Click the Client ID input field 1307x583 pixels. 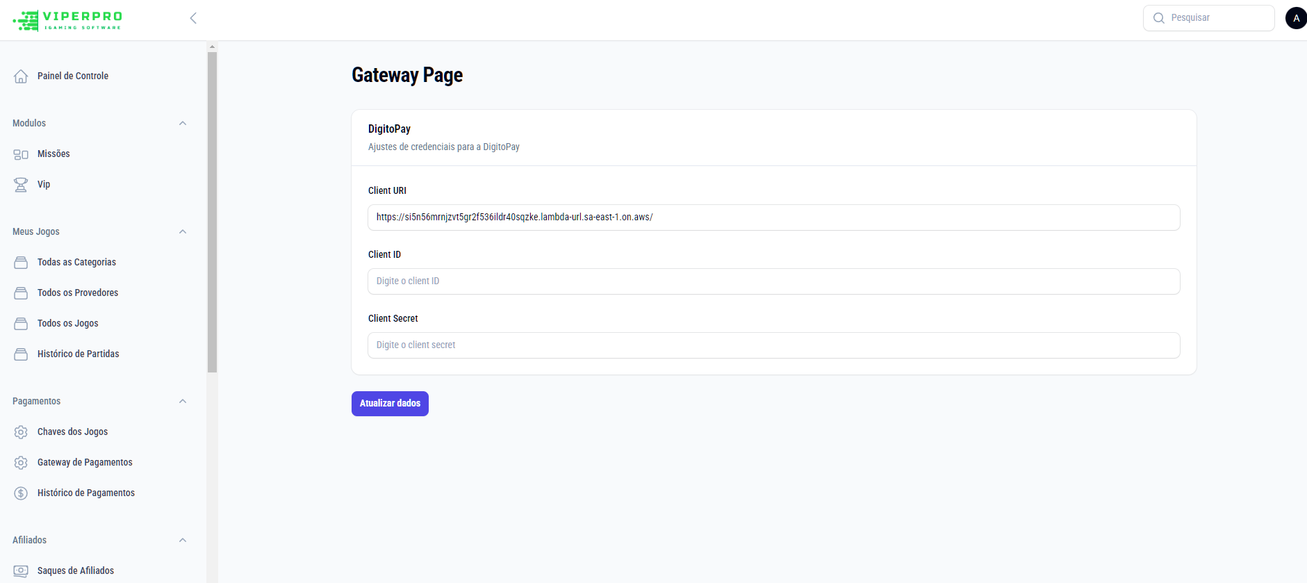pos(773,281)
